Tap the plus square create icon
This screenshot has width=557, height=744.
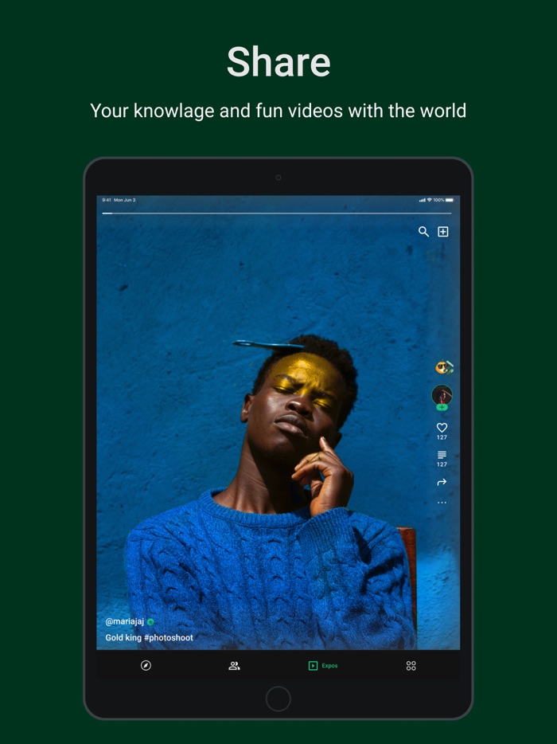442,232
